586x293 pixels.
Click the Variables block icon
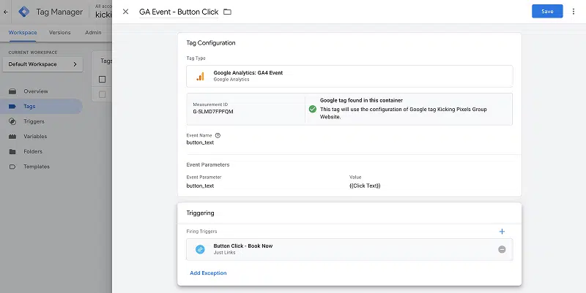point(12,137)
